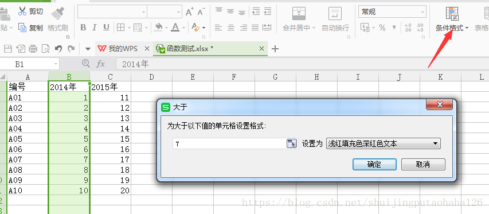Apply percent style (%)
The width and height of the screenshot is (489, 214).
click(382, 28)
